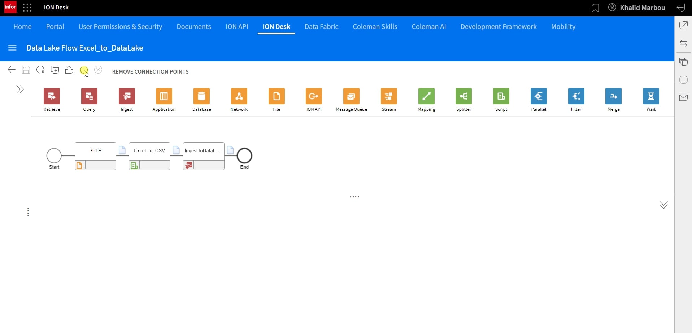This screenshot has height=333, width=692.
Task: Go to the Home tab
Action: 22,27
